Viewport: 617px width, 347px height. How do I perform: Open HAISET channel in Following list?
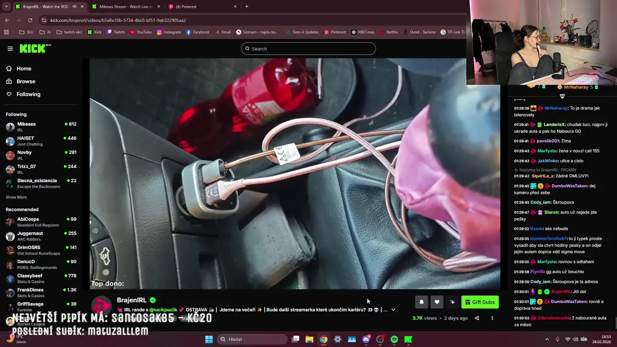pyautogui.click(x=41, y=141)
